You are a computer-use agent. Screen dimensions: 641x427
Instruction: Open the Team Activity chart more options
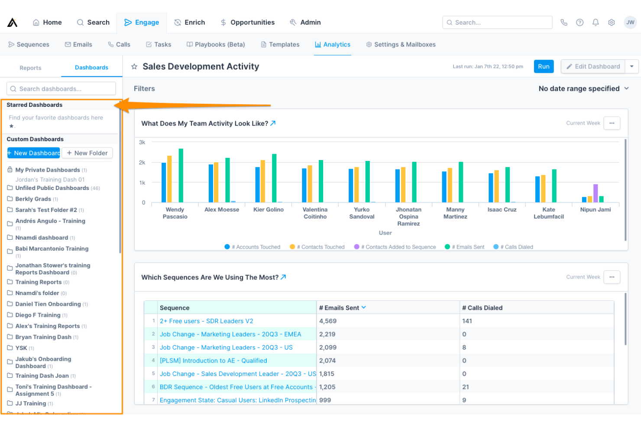pyautogui.click(x=612, y=123)
